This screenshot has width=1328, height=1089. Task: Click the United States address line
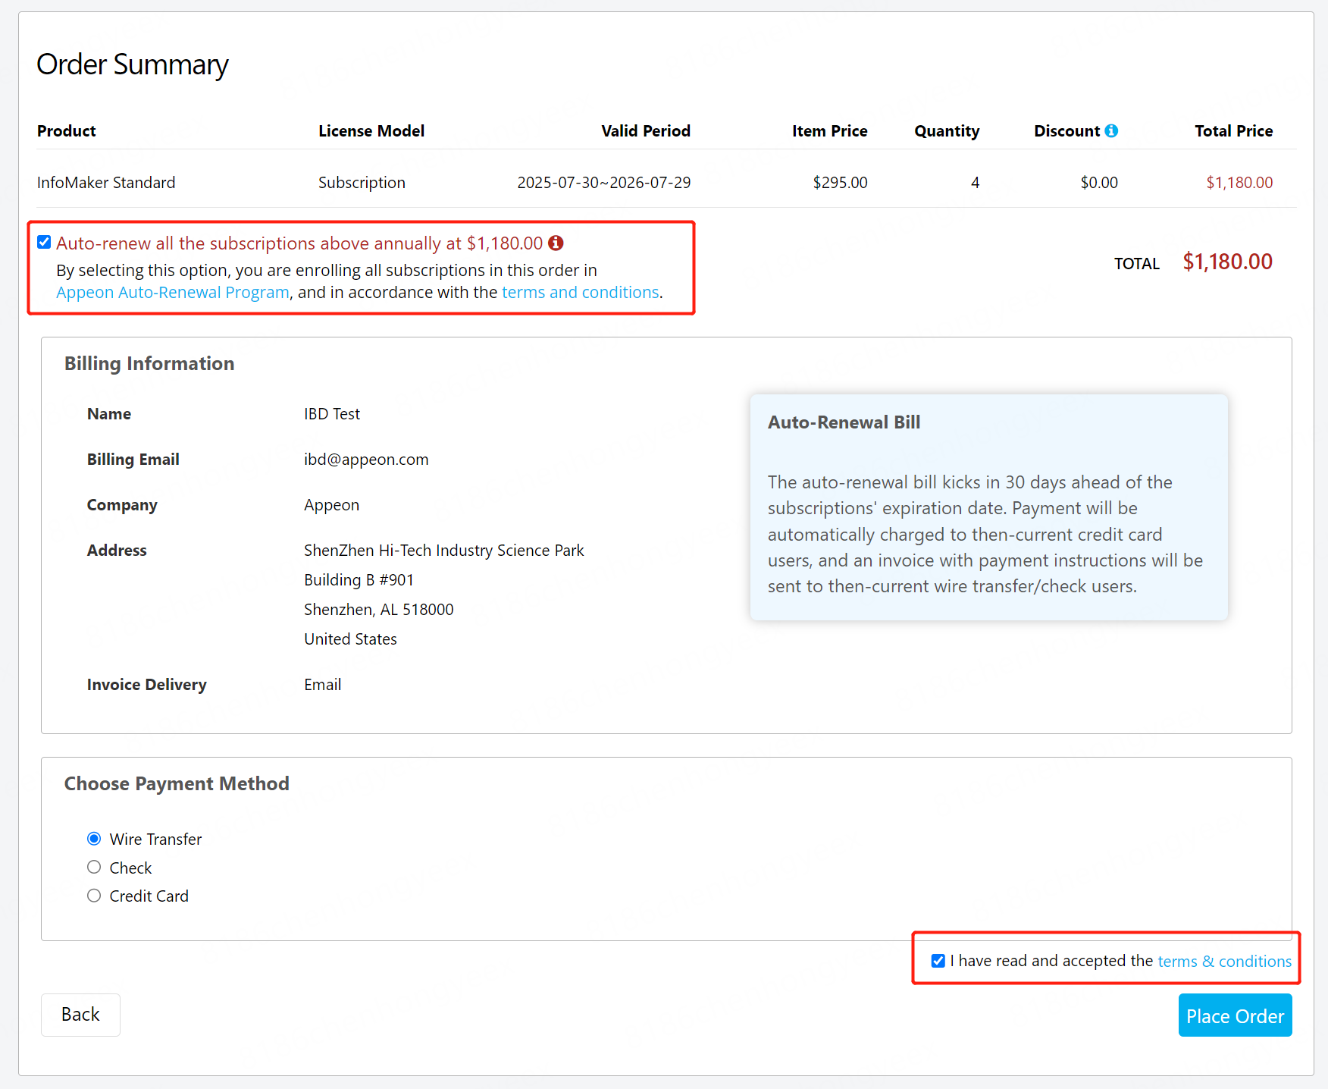click(x=351, y=639)
